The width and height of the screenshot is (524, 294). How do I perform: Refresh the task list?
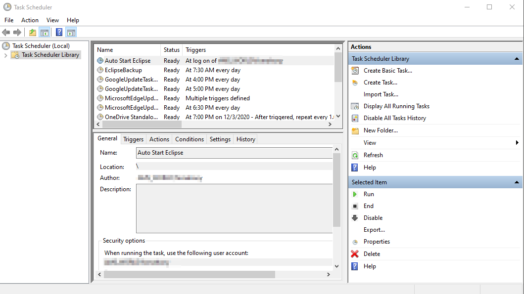374,155
